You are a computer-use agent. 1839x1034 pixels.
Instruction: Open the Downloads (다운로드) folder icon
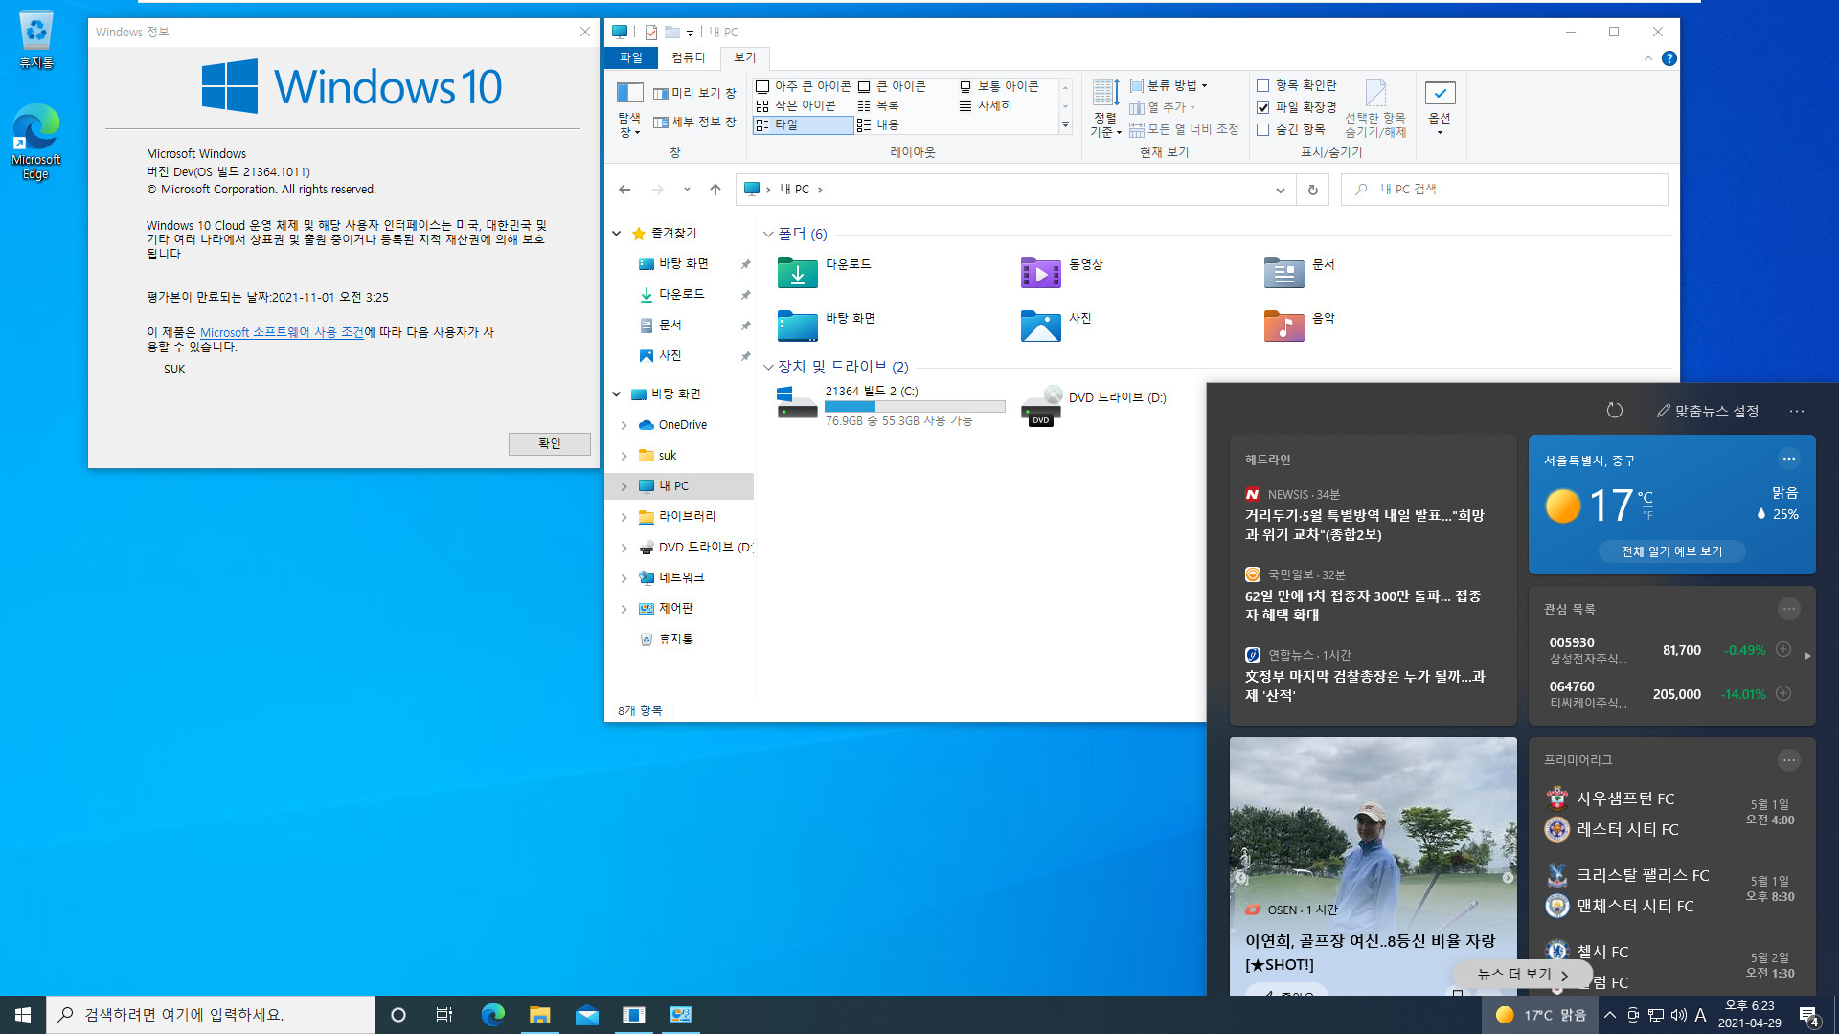click(797, 273)
